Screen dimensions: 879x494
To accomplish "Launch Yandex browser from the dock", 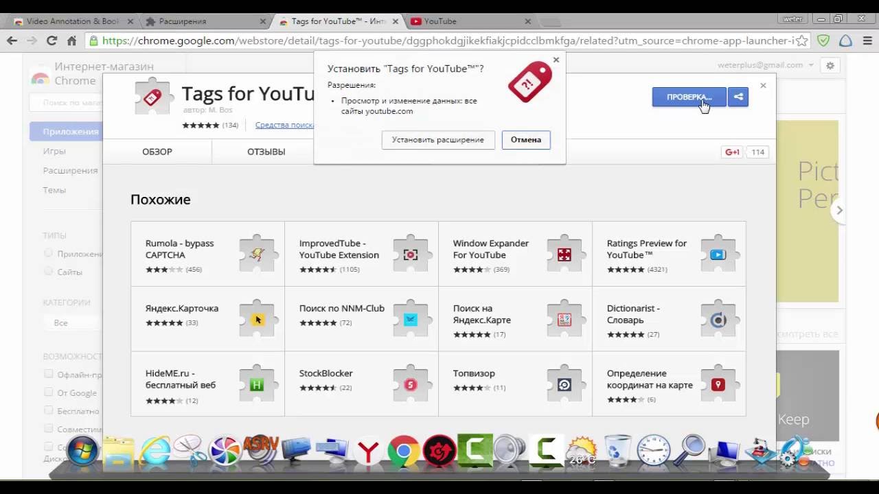I will [369, 452].
